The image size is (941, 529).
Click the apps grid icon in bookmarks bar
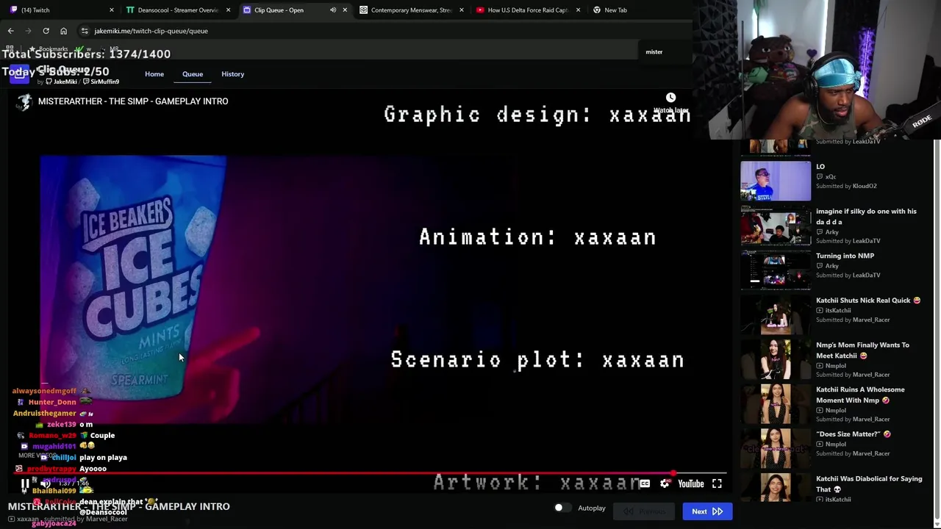10,49
